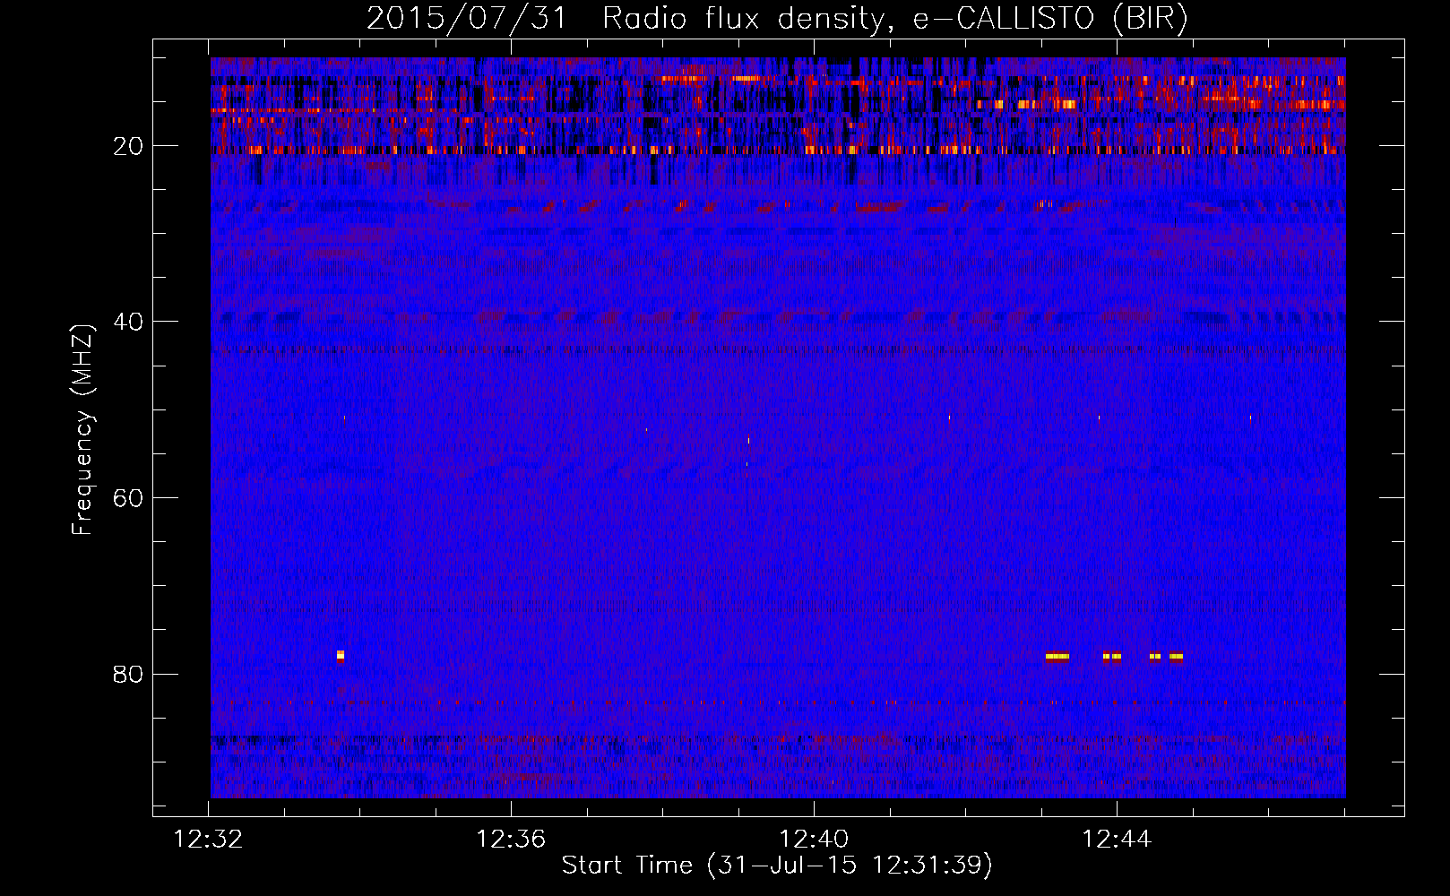Click the 12:44 time tick label
The width and height of the screenshot is (1450, 896).
pyautogui.click(x=1117, y=840)
